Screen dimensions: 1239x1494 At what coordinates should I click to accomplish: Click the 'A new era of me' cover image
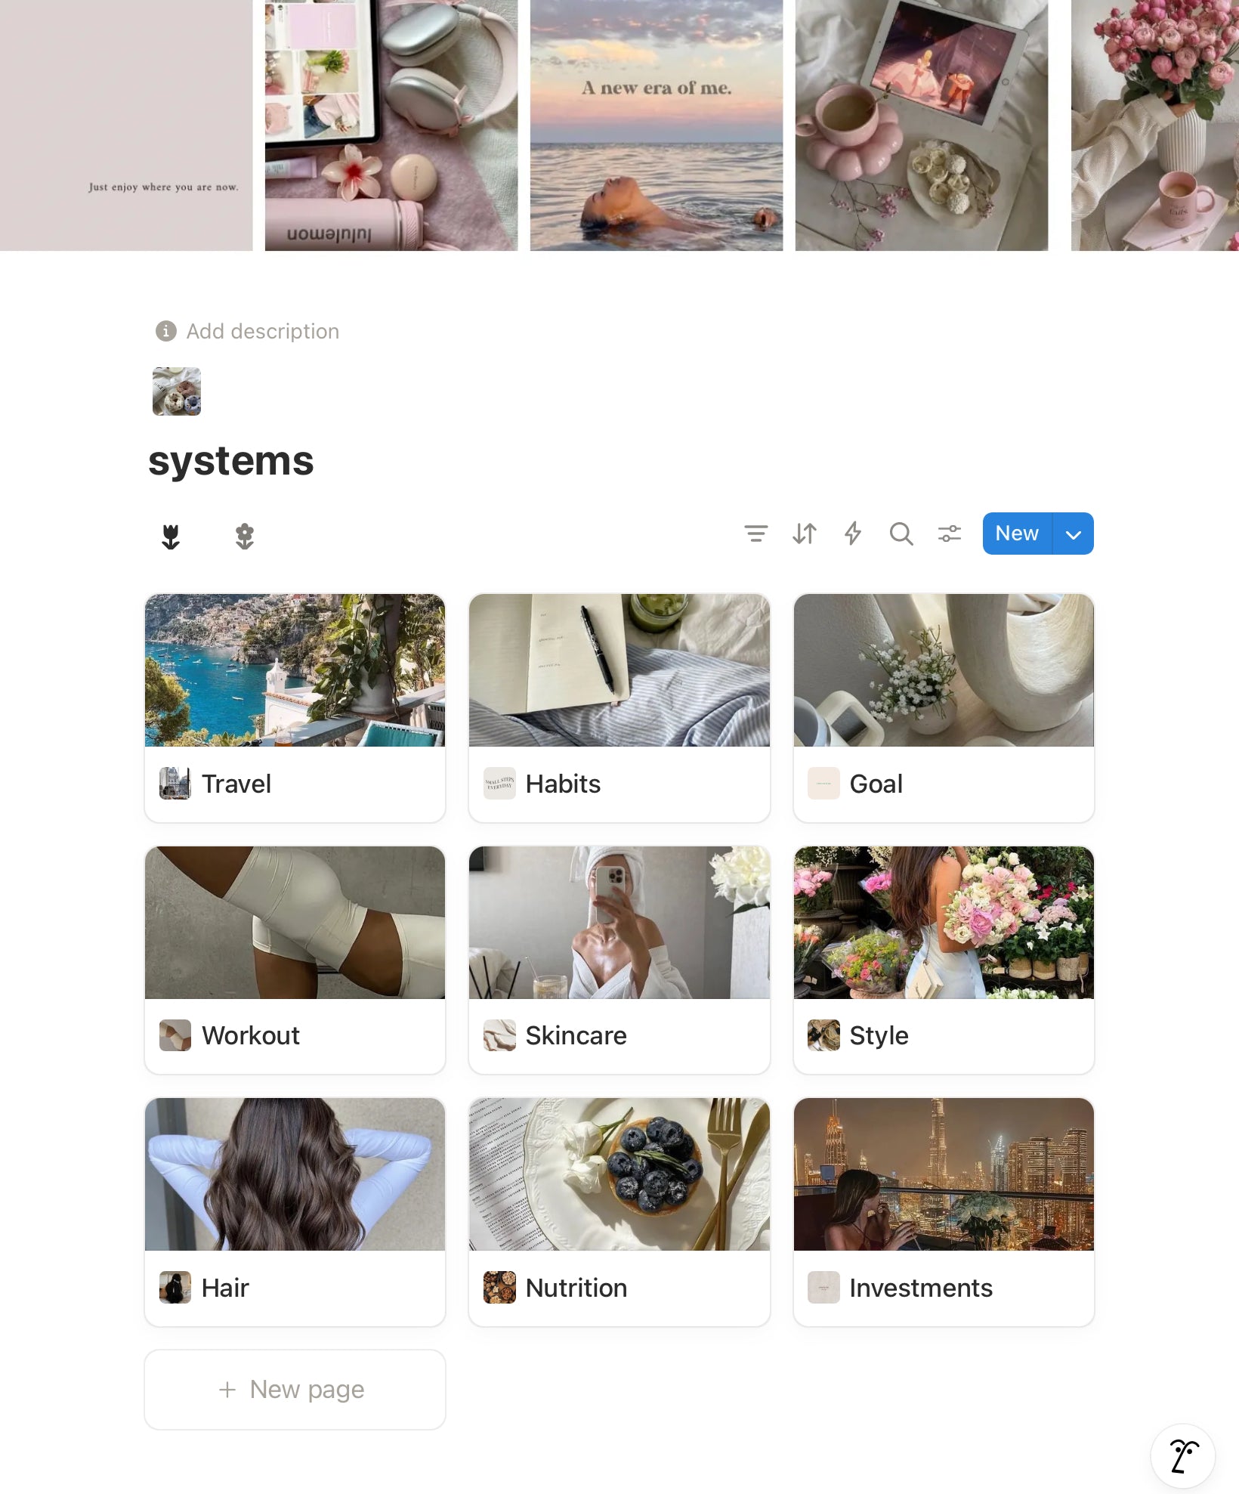pos(657,125)
